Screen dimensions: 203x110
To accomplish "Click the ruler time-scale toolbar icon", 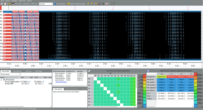I will pos(9,4).
